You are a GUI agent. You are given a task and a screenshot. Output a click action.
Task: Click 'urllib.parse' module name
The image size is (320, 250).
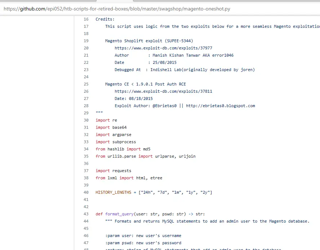122,156
